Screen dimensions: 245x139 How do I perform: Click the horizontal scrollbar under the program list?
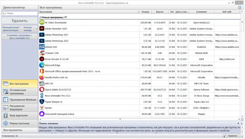120,119
